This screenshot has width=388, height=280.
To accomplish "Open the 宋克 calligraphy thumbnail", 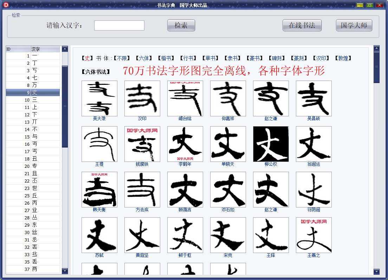I will pos(228,235).
